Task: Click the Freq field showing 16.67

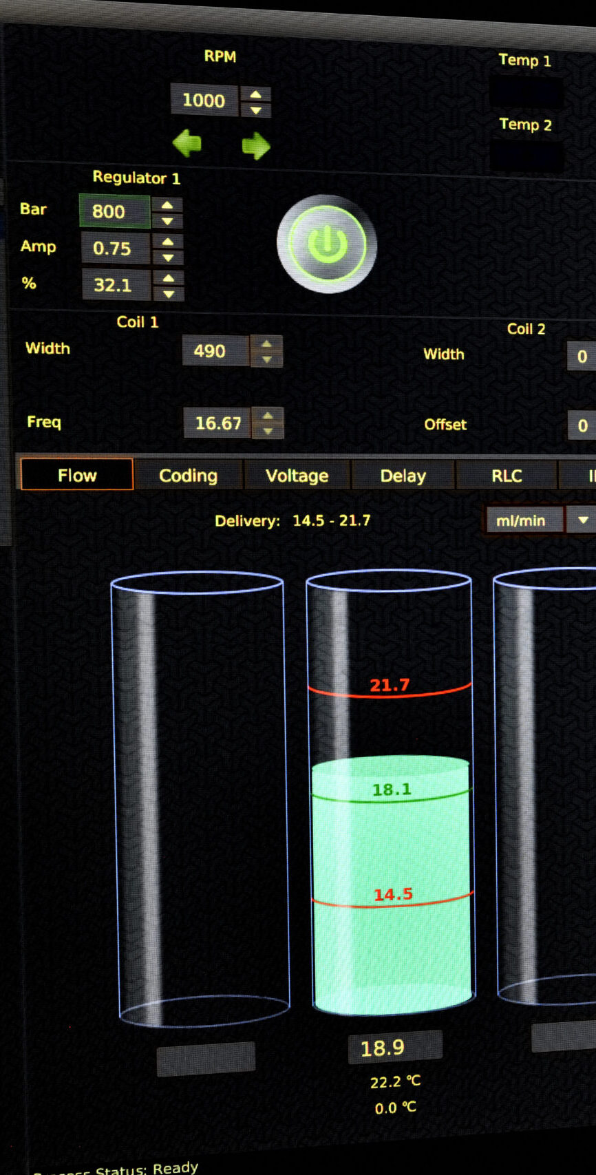Action: 217,423
